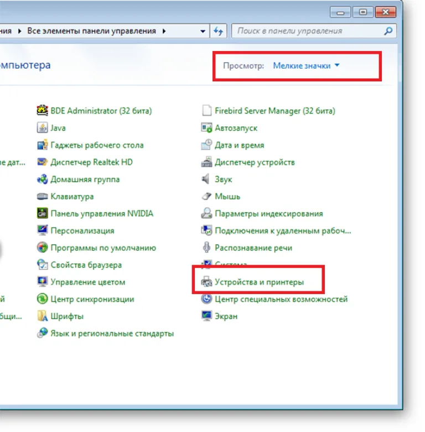
Task: Open the Realtek HD manager icon
Action: [x=42, y=162]
